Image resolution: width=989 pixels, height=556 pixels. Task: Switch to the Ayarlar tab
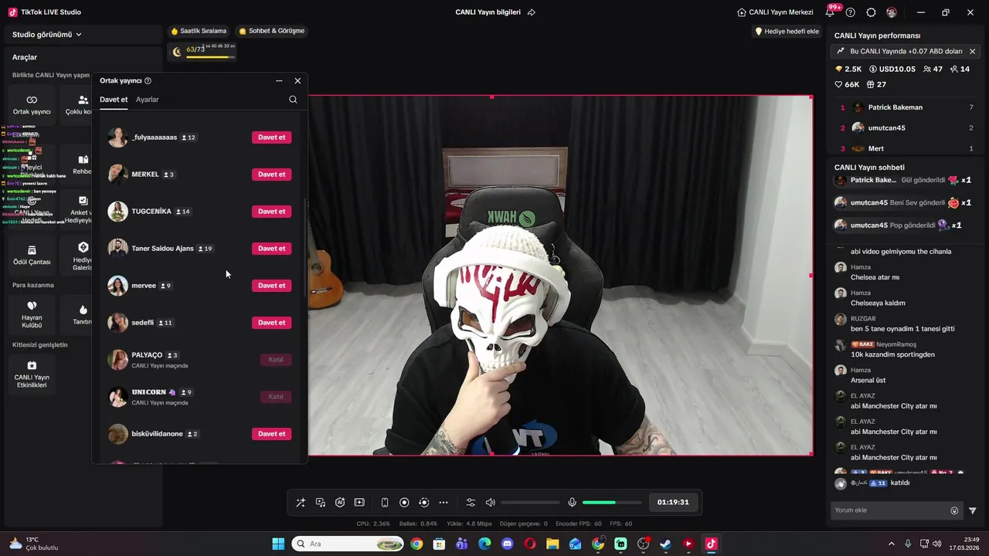click(147, 100)
